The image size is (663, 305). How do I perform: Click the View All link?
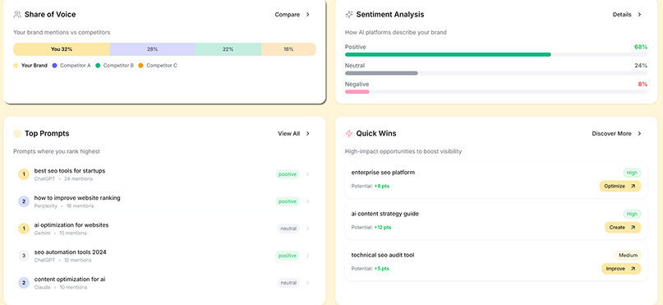pyautogui.click(x=289, y=134)
